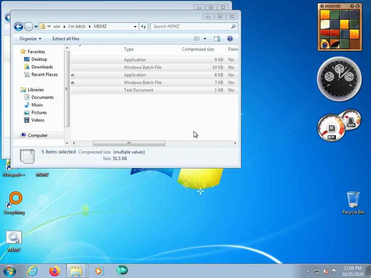Open the recent locations dropdown arrow
Image resolution: width=371 pixels, height=278 pixels.
pyautogui.click(x=36, y=27)
